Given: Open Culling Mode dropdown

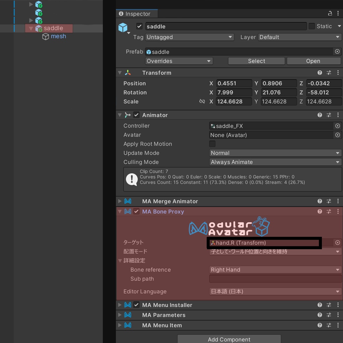Looking at the screenshot, I should pyautogui.click(x=275, y=162).
